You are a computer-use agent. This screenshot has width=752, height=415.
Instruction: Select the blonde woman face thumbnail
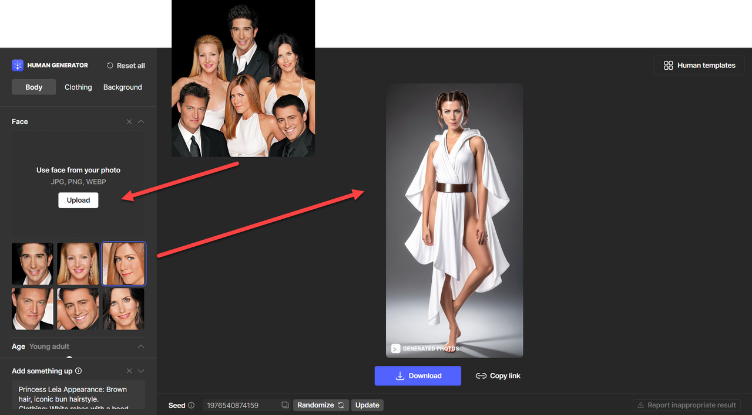[x=78, y=264]
